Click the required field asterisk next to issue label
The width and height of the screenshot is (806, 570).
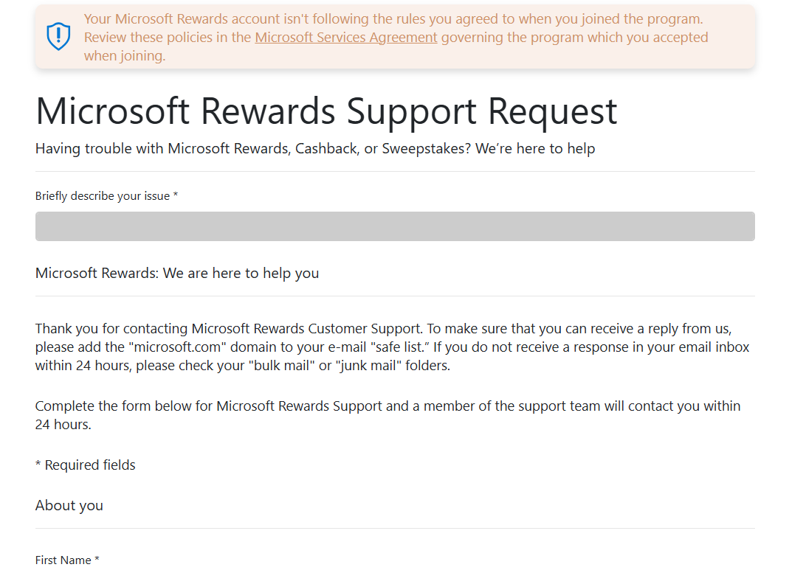point(175,194)
